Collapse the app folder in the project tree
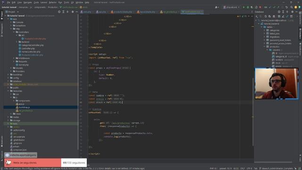Image resolution: width=302 pixels, height=170 pixels. pos(8,19)
